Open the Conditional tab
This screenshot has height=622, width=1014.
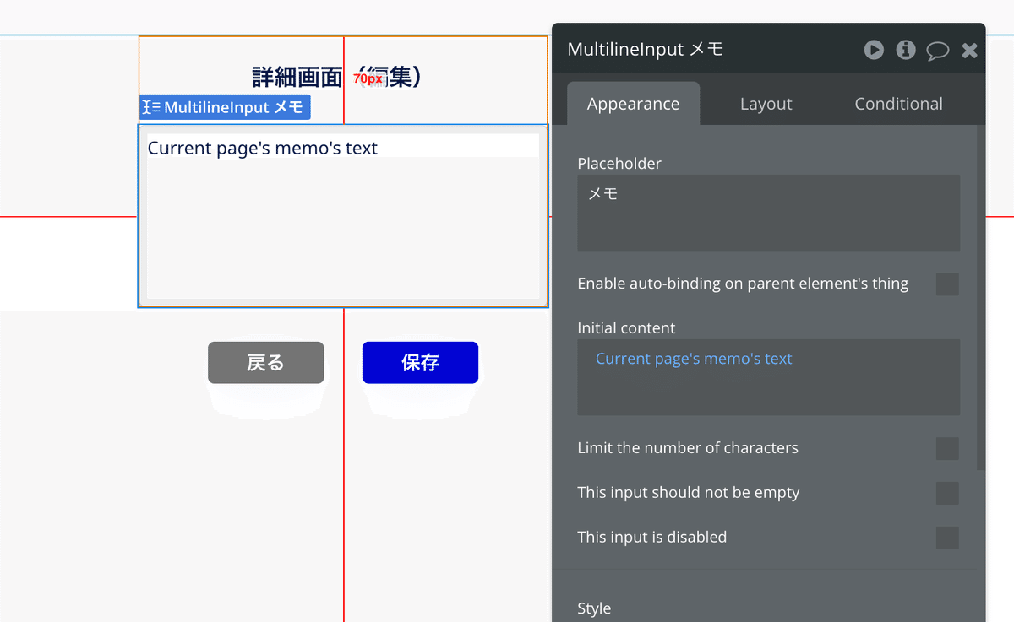(898, 104)
